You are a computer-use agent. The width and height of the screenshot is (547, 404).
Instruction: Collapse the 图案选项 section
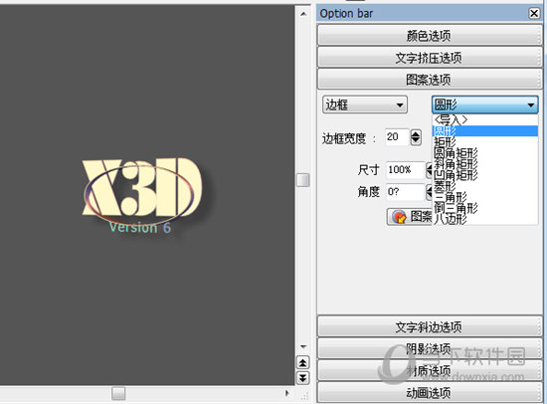(x=429, y=80)
